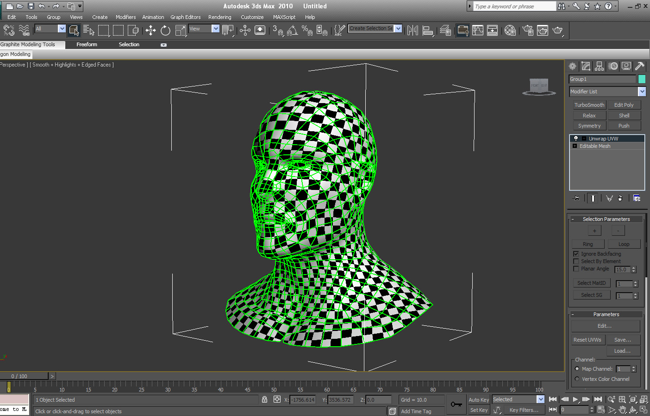Click the TurboSmooth modifier button
The image size is (650, 416).
tap(589, 105)
